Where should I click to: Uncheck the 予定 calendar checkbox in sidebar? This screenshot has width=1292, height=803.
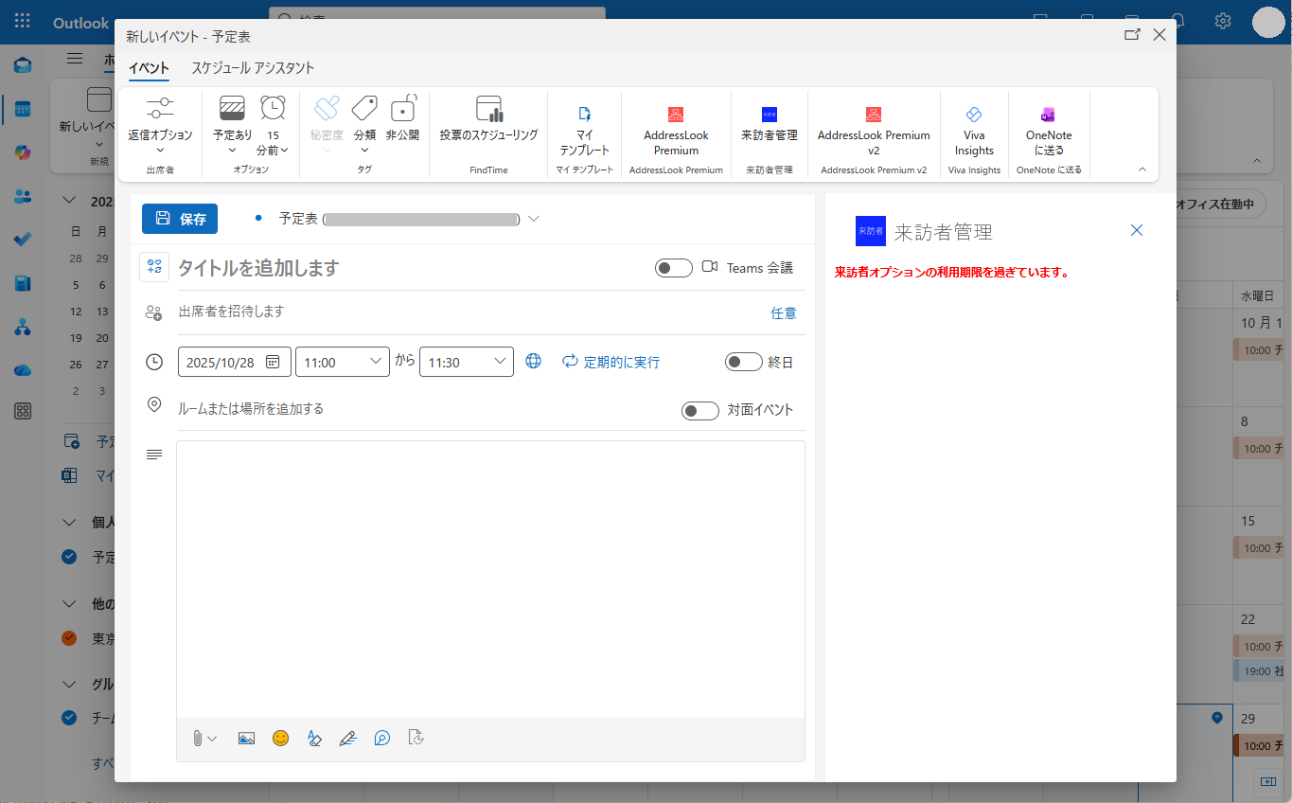click(x=69, y=557)
